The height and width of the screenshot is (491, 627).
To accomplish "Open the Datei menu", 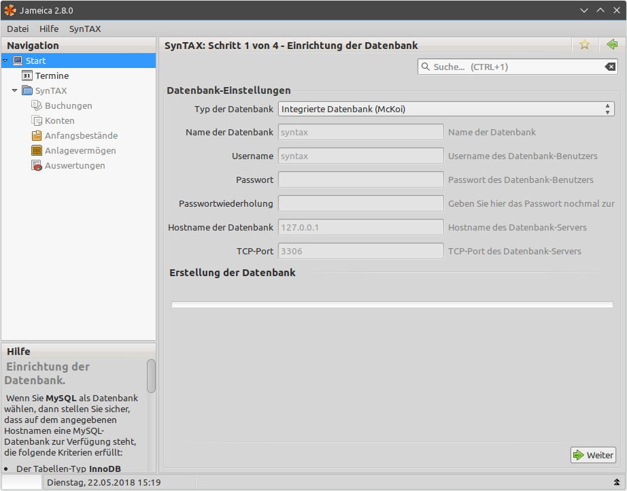I will pyautogui.click(x=18, y=29).
